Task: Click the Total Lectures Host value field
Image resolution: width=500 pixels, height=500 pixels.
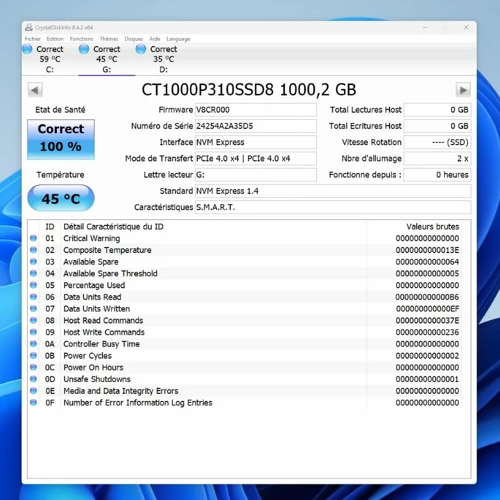Action: pos(437,109)
